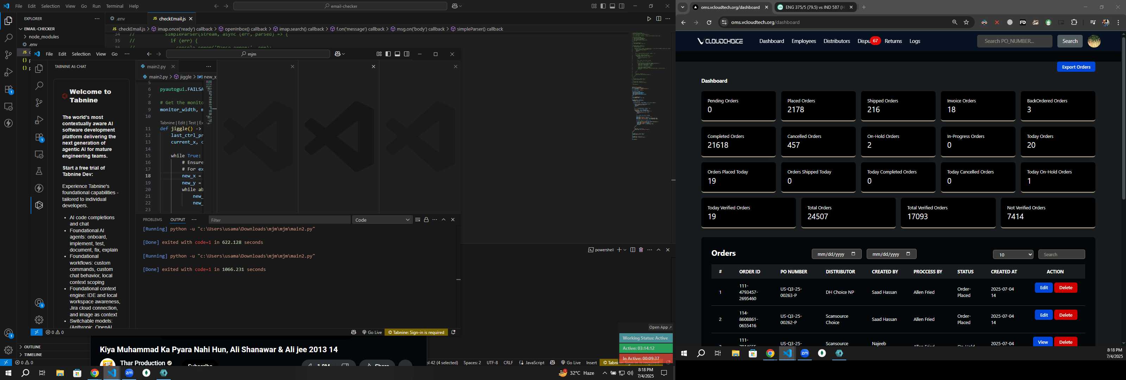Open the rows-per-page '10' dropdown
The image size is (1126, 380).
(x=1013, y=254)
